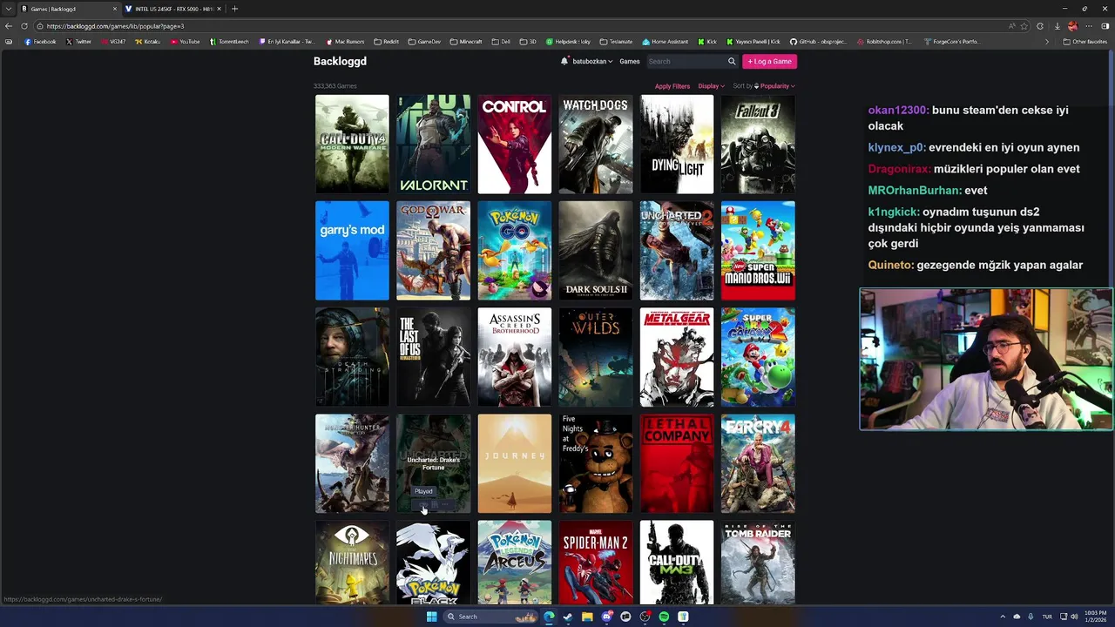This screenshot has height=627, width=1115.
Task: Open Steam from taskbar
Action: point(568,617)
